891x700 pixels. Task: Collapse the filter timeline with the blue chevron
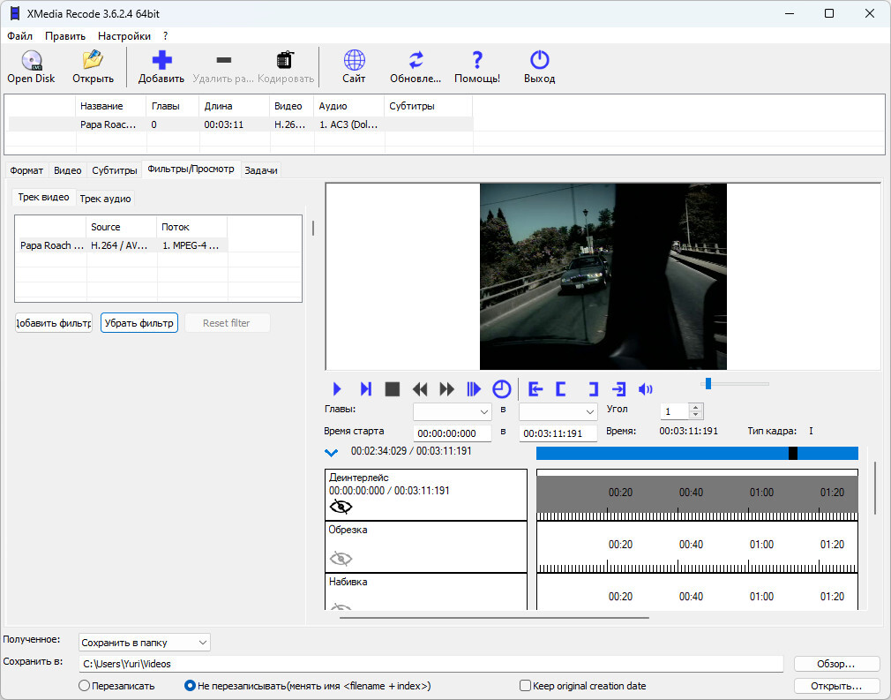pos(332,453)
